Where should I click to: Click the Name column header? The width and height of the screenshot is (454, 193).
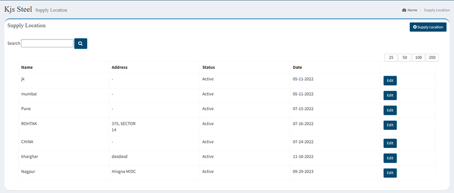[x=27, y=68]
